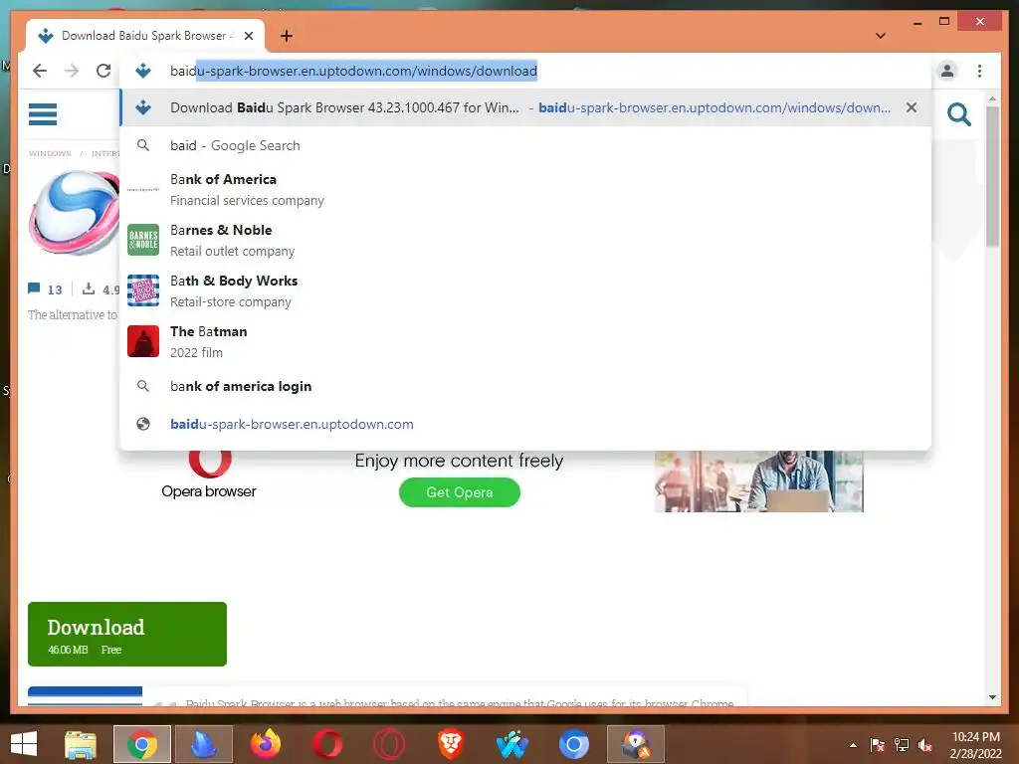Open the blue shark-fin taskbar icon

pos(203,744)
